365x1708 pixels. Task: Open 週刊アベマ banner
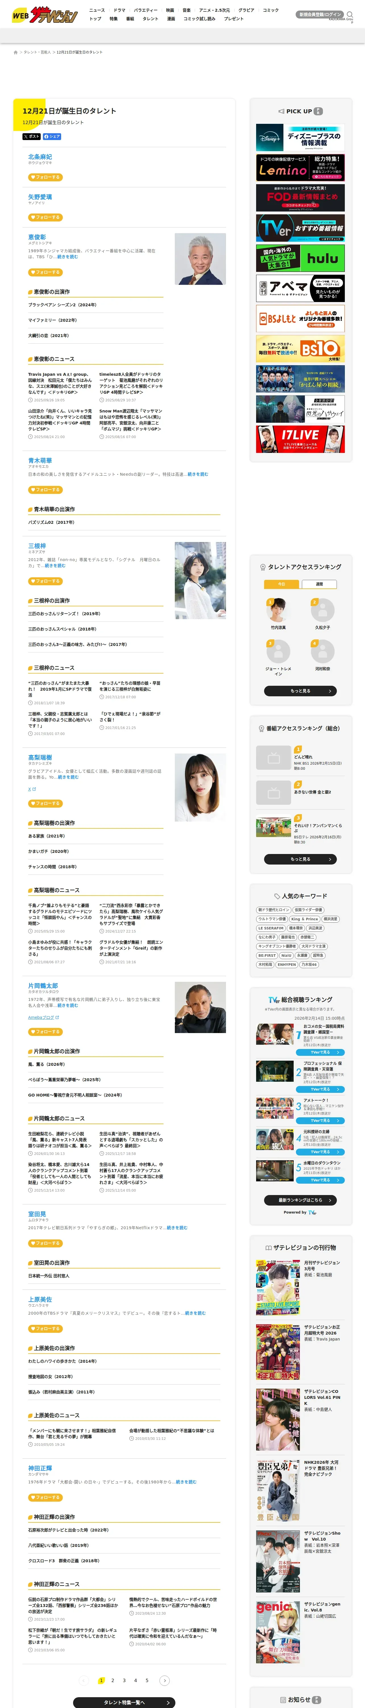pyautogui.click(x=300, y=288)
